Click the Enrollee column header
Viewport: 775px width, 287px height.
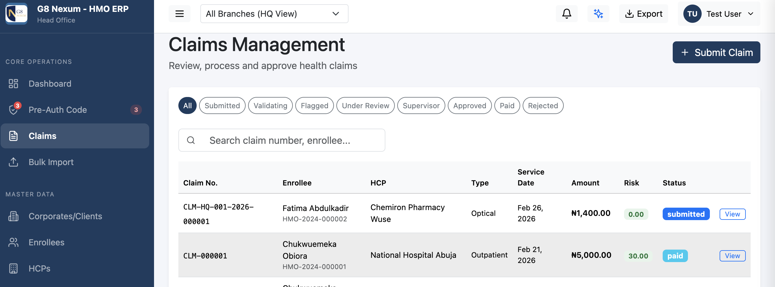[297, 183]
